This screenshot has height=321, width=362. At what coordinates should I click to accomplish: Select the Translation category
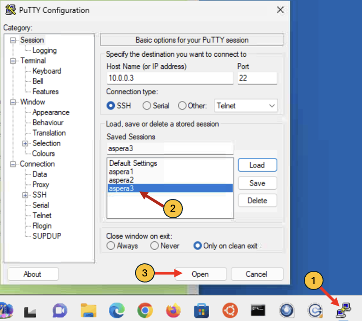pyautogui.click(x=49, y=133)
